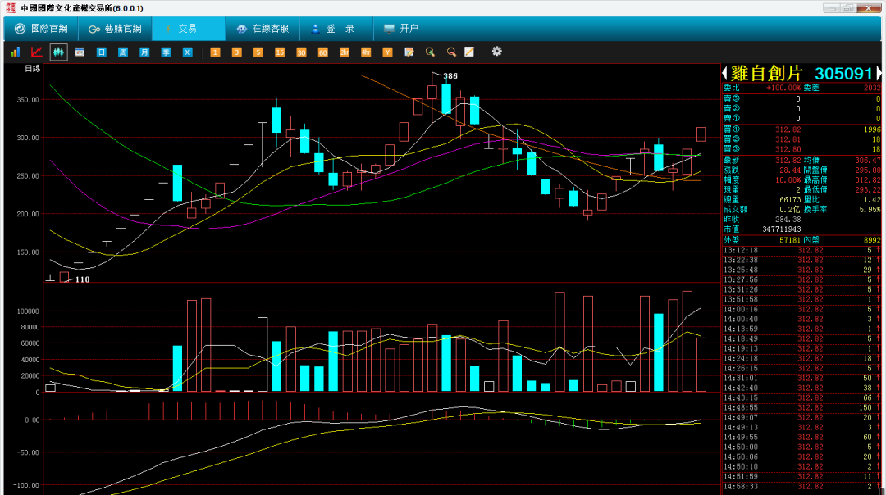
Task: Click the app logo in title bar
Action: (10, 8)
